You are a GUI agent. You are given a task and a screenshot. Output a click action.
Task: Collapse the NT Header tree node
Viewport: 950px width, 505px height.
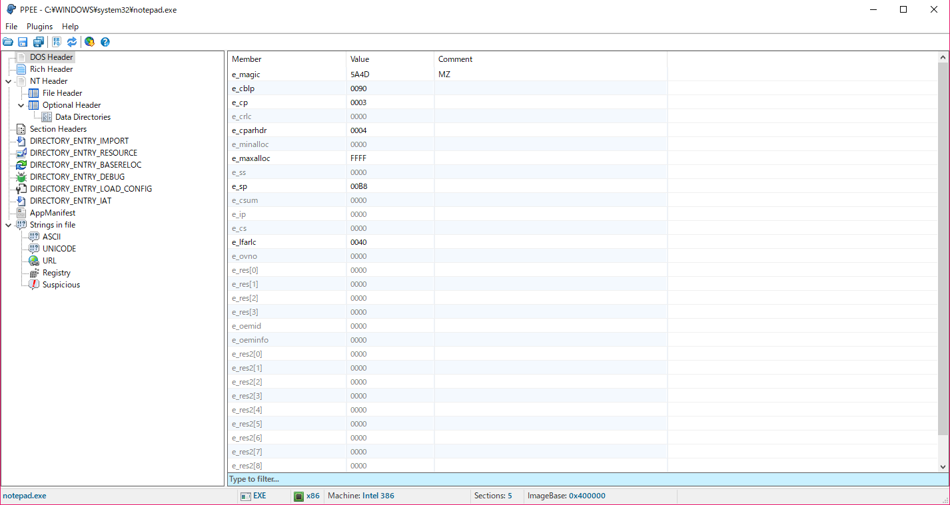7,81
